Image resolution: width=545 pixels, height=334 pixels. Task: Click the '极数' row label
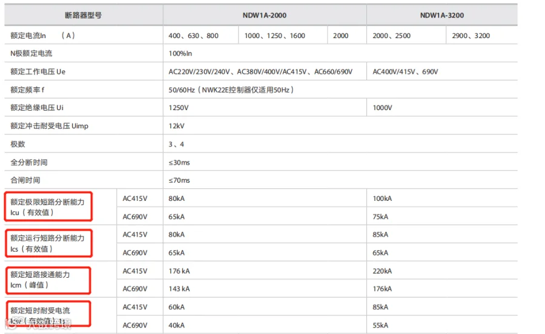(x=18, y=144)
